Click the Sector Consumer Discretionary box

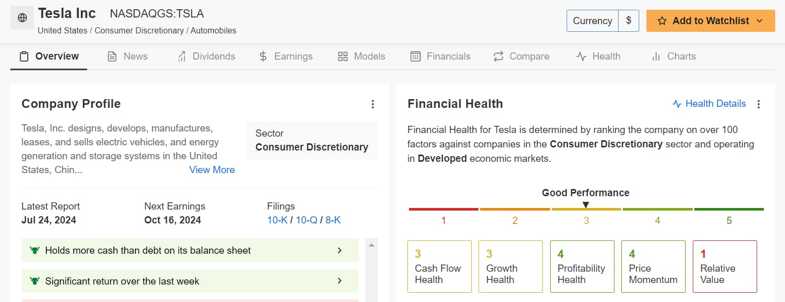[312, 140]
